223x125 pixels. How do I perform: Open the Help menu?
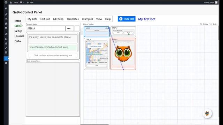(108, 19)
